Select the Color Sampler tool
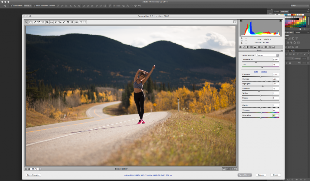 [x=39, y=22]
